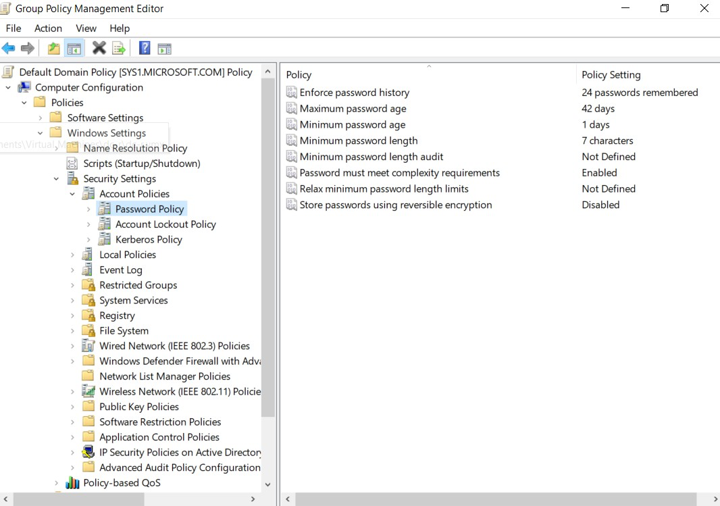Click the reversible encryption policy icon

click(292, 205)
